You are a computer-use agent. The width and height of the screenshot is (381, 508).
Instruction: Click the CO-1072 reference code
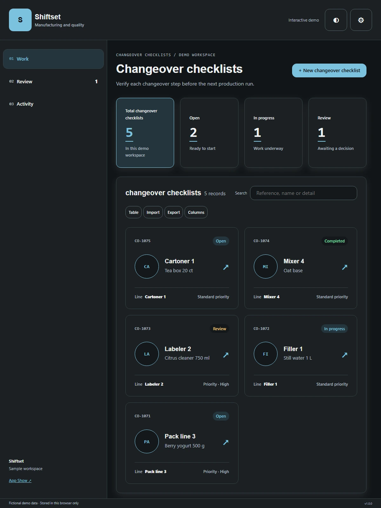(261, 329)
